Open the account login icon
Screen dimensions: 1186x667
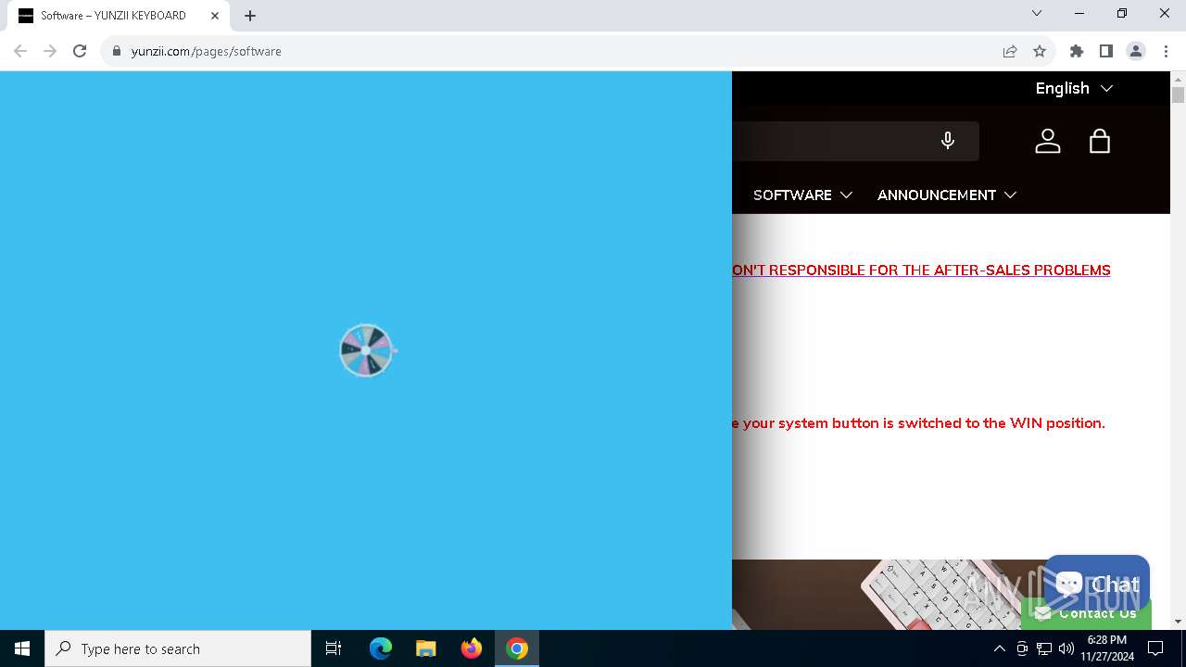coord(1048,141)
